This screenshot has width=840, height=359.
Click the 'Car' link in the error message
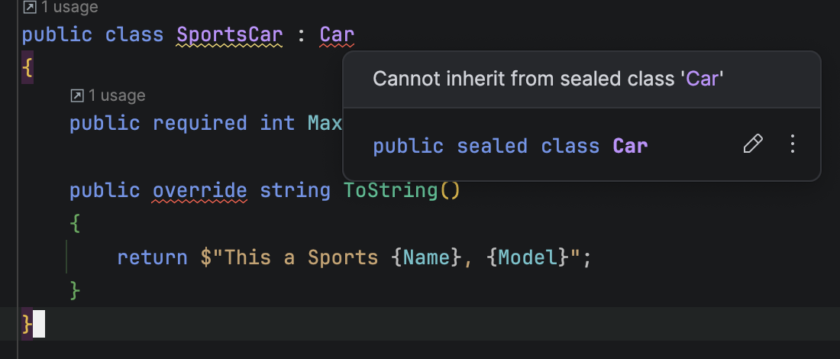click(x=702, y=79)
